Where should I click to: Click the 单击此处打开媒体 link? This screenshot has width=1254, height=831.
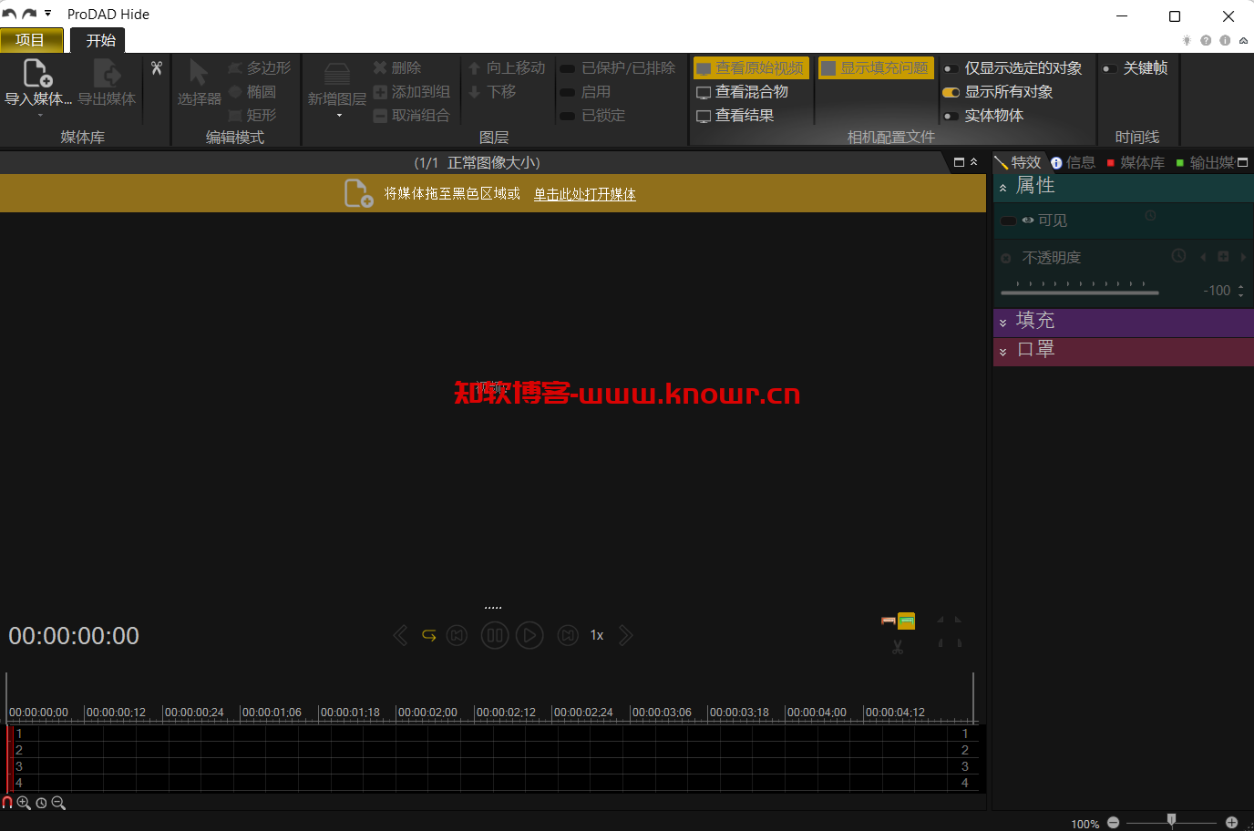click(x=584, y=193)
